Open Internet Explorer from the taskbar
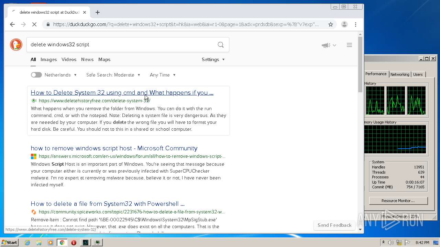440x247 pixels. [27, 243]
